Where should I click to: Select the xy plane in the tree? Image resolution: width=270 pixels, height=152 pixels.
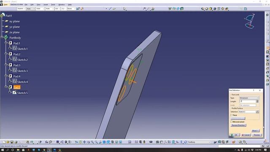click(x=14, y=22)
